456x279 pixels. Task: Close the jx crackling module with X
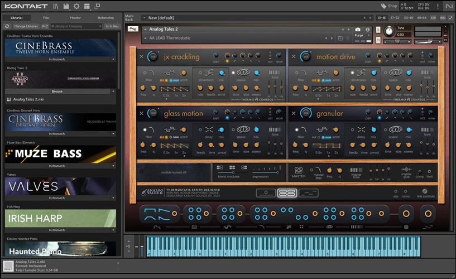[141, 57]
